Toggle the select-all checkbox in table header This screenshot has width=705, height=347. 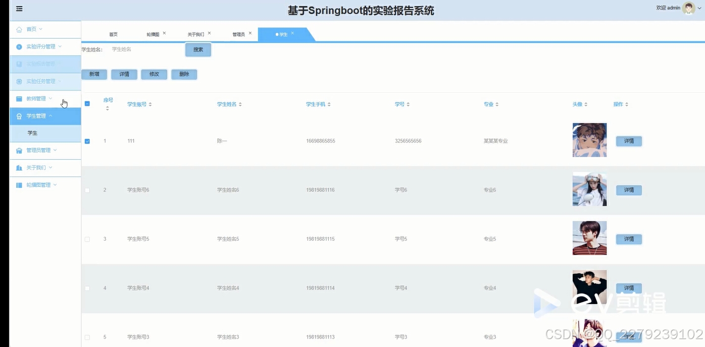(87, 104)
